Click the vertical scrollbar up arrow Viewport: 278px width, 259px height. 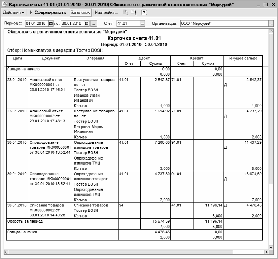(x=271, y=31)
